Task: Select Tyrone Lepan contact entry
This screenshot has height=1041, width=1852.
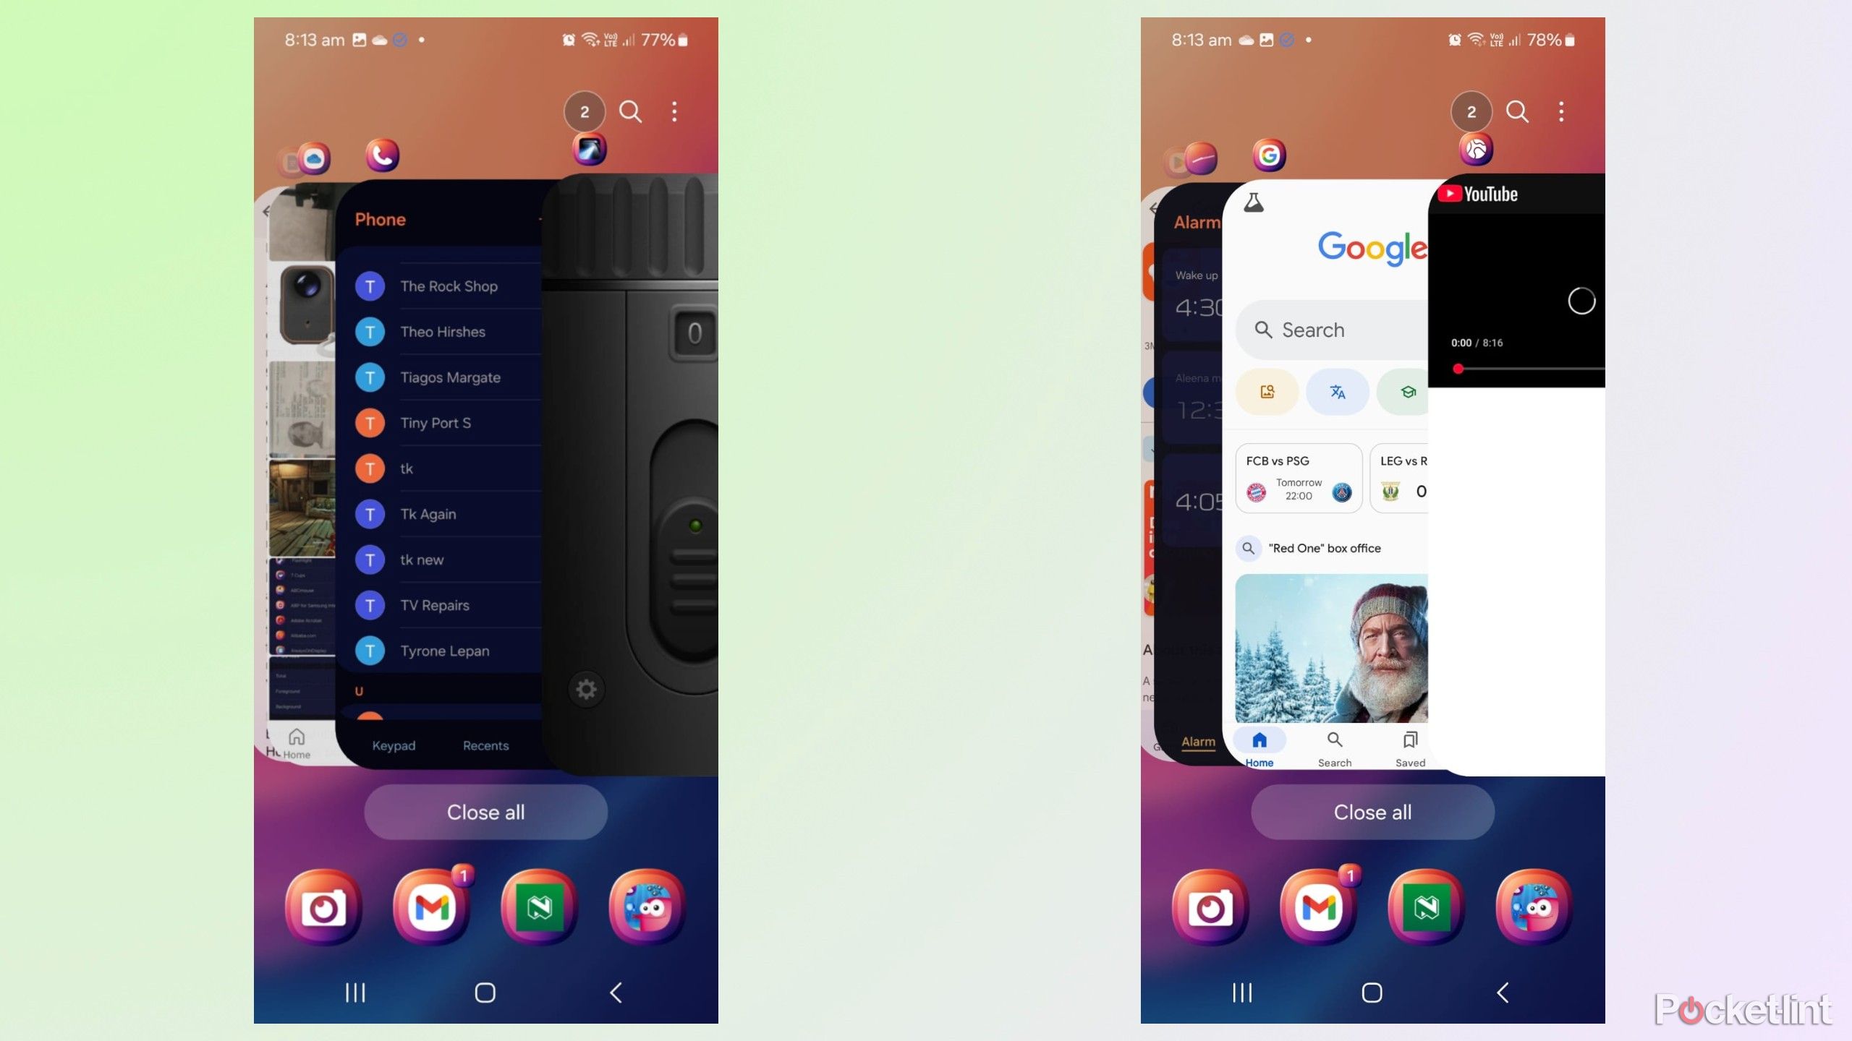Action: (444, 649)
